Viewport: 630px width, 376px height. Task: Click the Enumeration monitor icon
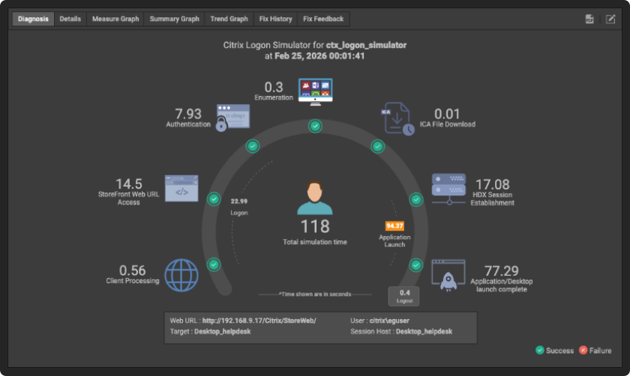coord(316,91)
